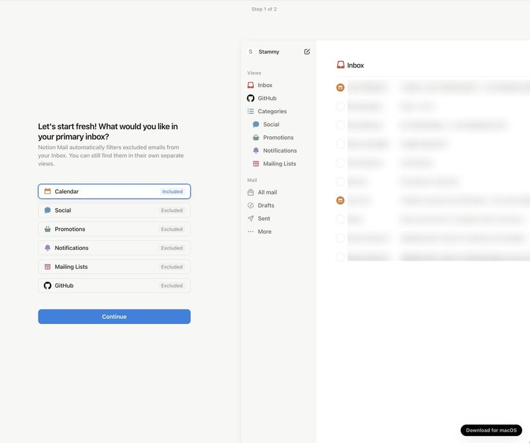Viewport: 530px width, 443px height.
Task: Click the Promotions basket icon in sidebar
Action: (256, 137)
